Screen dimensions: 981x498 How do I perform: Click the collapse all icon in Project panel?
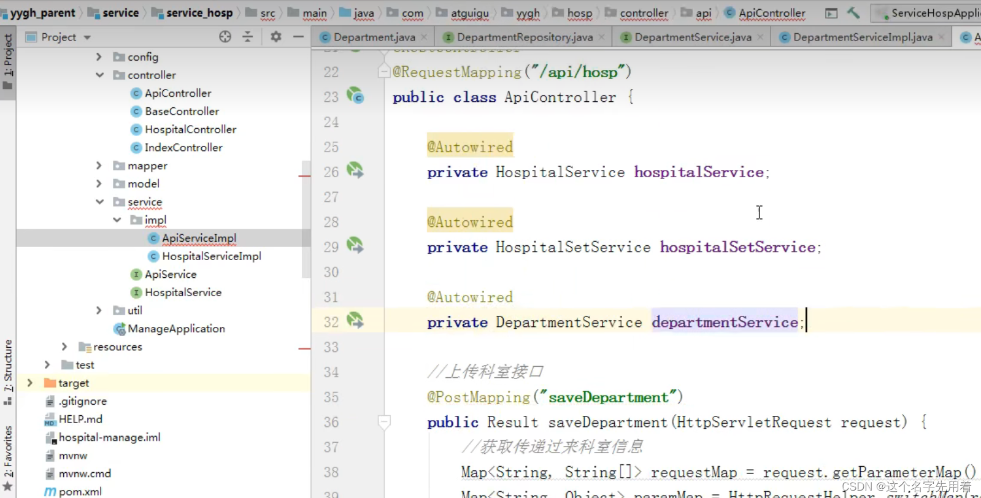pos(248,37)
